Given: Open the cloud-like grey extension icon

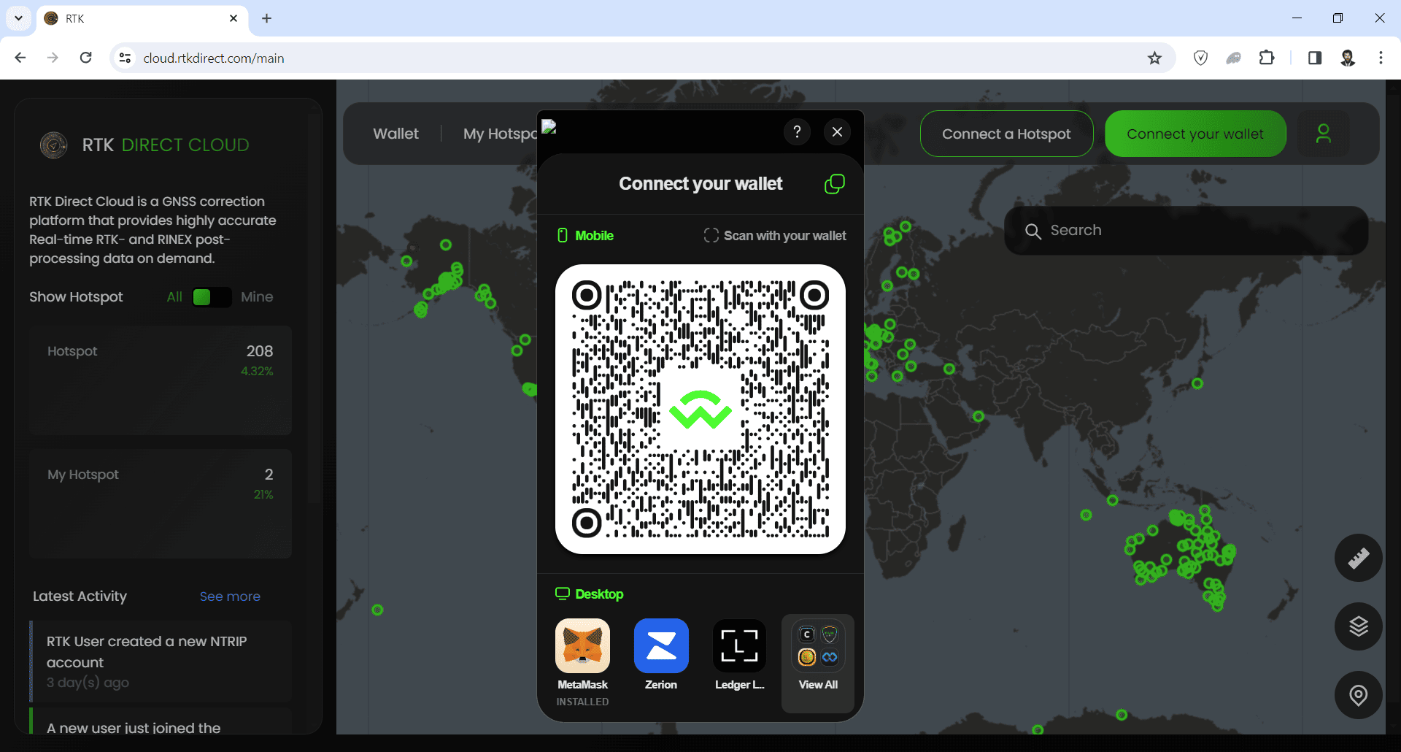Looking at the screenshot, I should pyautogui.click(x=1233, y=58).
